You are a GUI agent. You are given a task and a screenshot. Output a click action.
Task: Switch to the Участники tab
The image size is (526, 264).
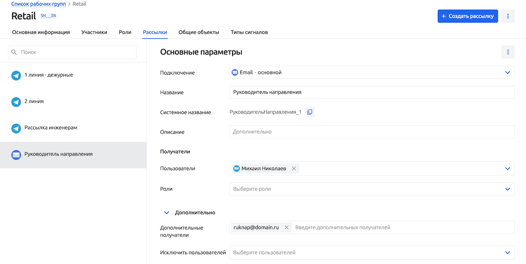94,32
